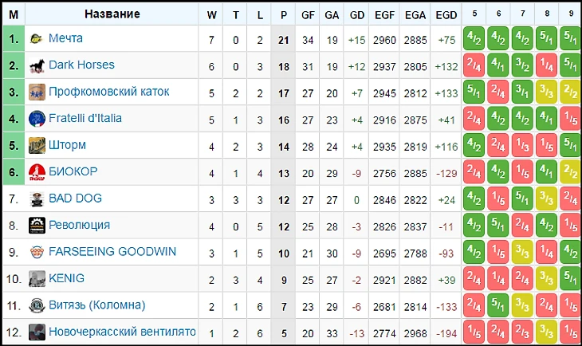The width and height of the screenshot is (582, 346).
Task: Sort by the EGF column header
Action: pos(384,15)
